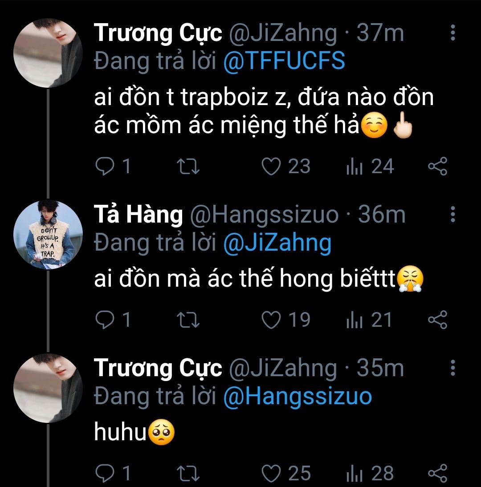481x487 pixels.
Task: Open Trương Cực's avatar on the first tweet
Action: (x=48, y=53)
